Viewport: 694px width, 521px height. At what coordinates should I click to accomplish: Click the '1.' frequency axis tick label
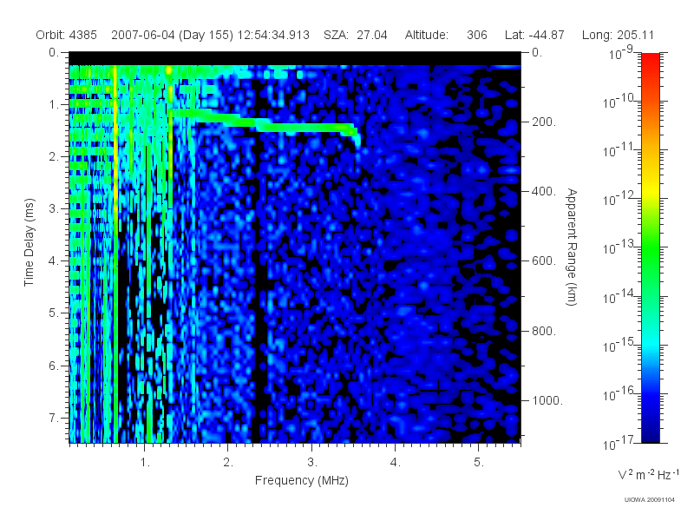[x=145, y=463]
